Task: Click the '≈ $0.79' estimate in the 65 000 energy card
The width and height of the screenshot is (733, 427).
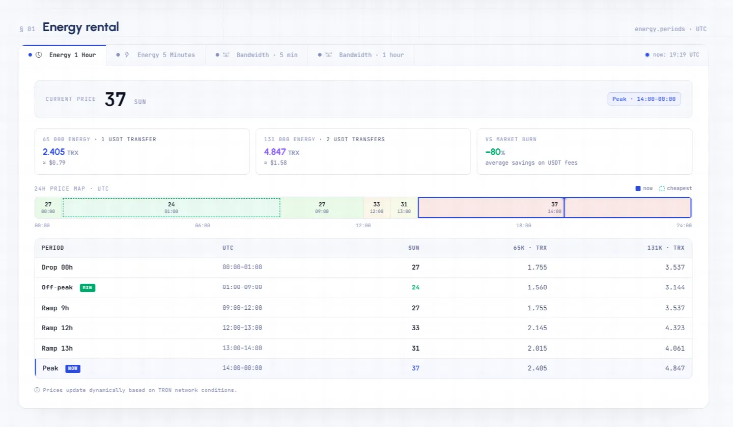Action: (54, 163)
